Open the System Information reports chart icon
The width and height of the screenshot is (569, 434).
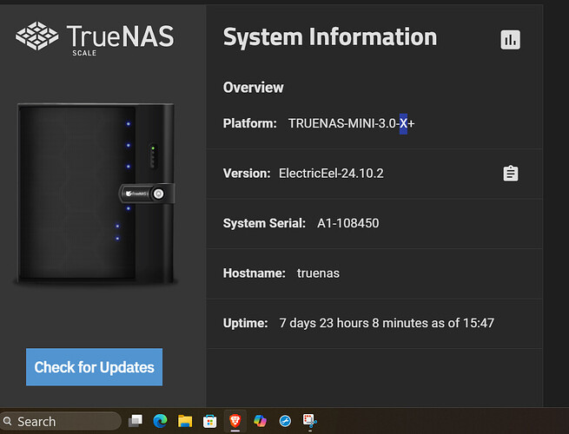[x=510, y=40]
